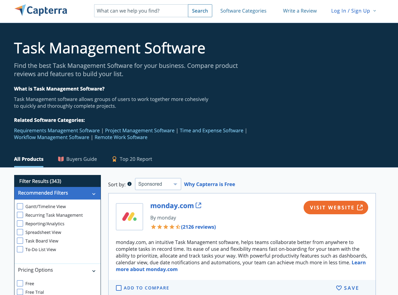This screenshot has width=398, height=295.
Task: Click the Search button
Action: coord(200,11)
